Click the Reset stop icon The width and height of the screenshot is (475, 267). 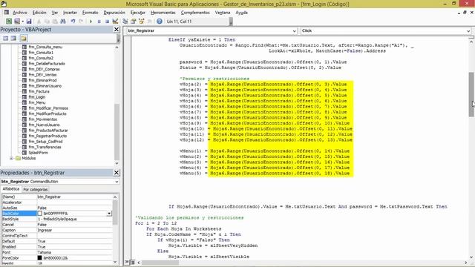pyautogui.click(x=107, y=22)
